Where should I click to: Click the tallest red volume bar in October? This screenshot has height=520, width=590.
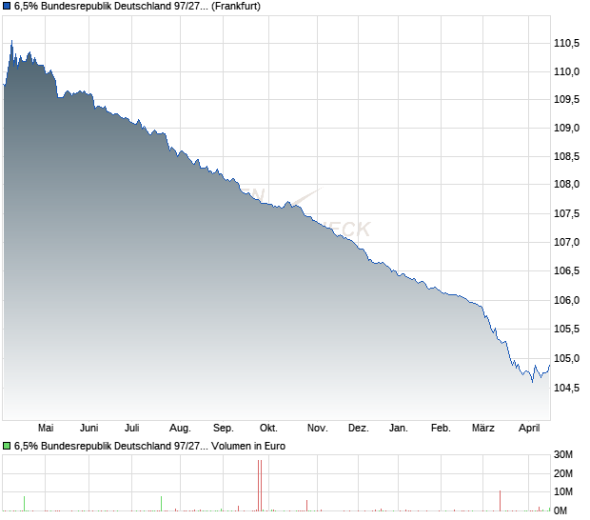(x=260, y=486)
